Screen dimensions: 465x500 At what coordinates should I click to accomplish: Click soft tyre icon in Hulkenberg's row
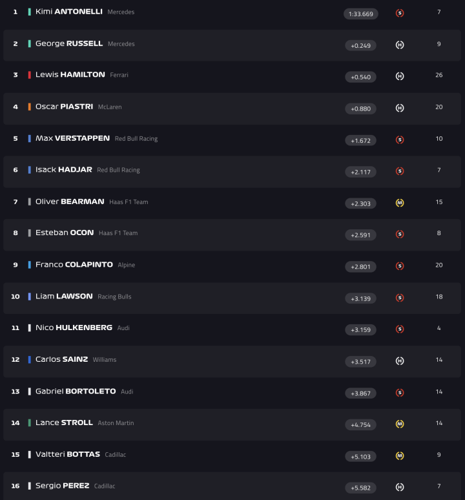[x=400, y=329]
